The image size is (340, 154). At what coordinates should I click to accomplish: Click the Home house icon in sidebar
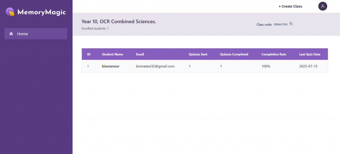(11, 34)
